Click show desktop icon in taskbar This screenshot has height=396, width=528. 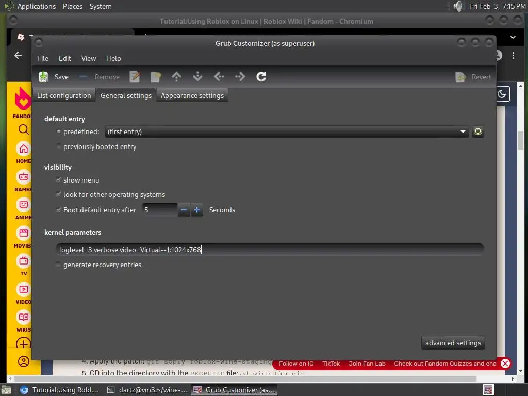[6, 390]
